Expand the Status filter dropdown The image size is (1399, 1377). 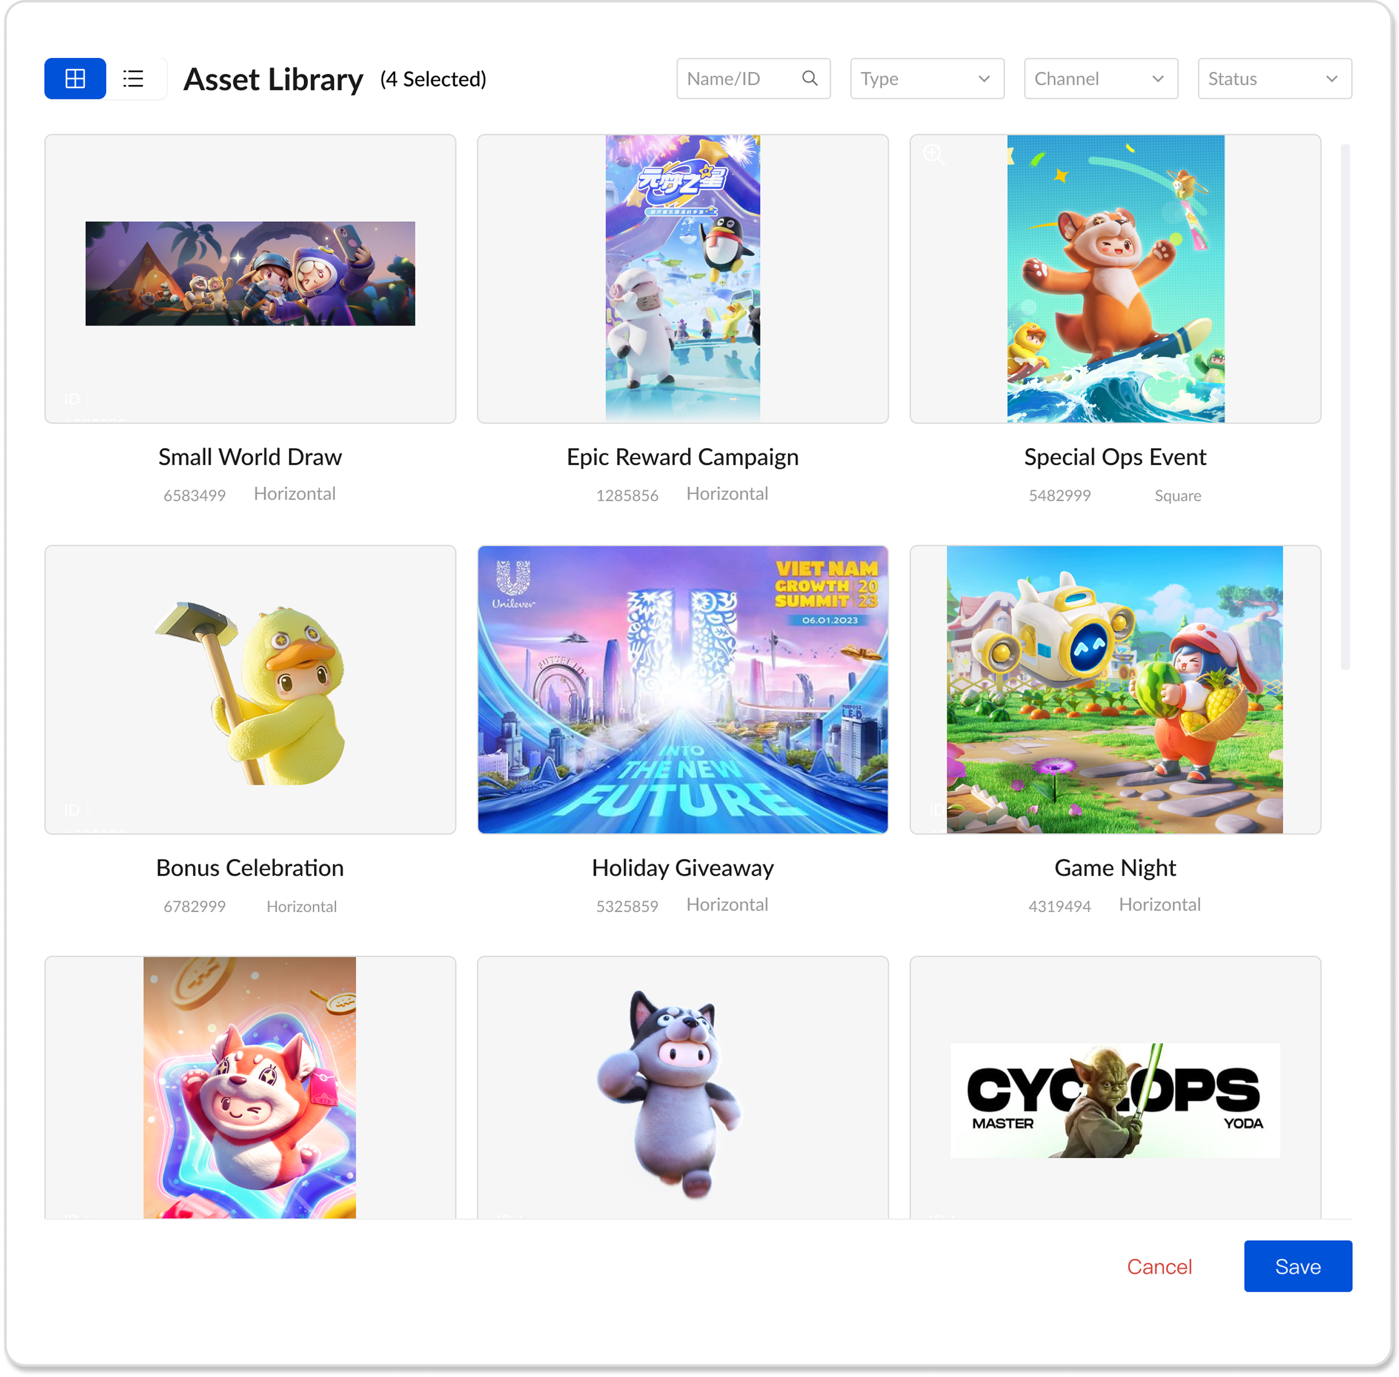tap(1274, 78)
